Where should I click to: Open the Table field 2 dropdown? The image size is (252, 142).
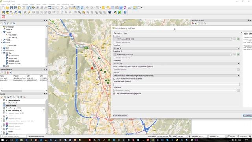(176, 64)
